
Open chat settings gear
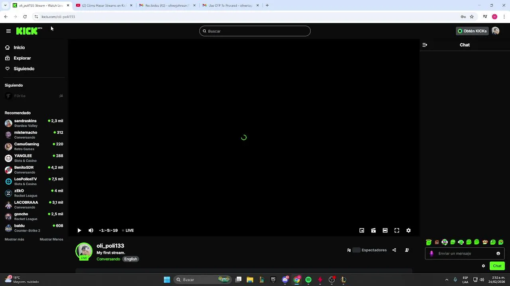point(483,266)
